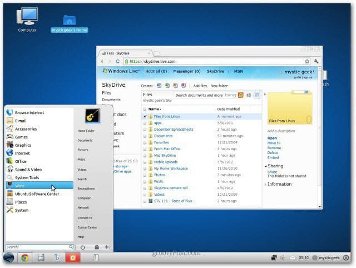This screenshot has height=268, width=356.
Task: Uncheck the Files from Linux checkbox
Action: pyautogui.click(x=145, y=116)
